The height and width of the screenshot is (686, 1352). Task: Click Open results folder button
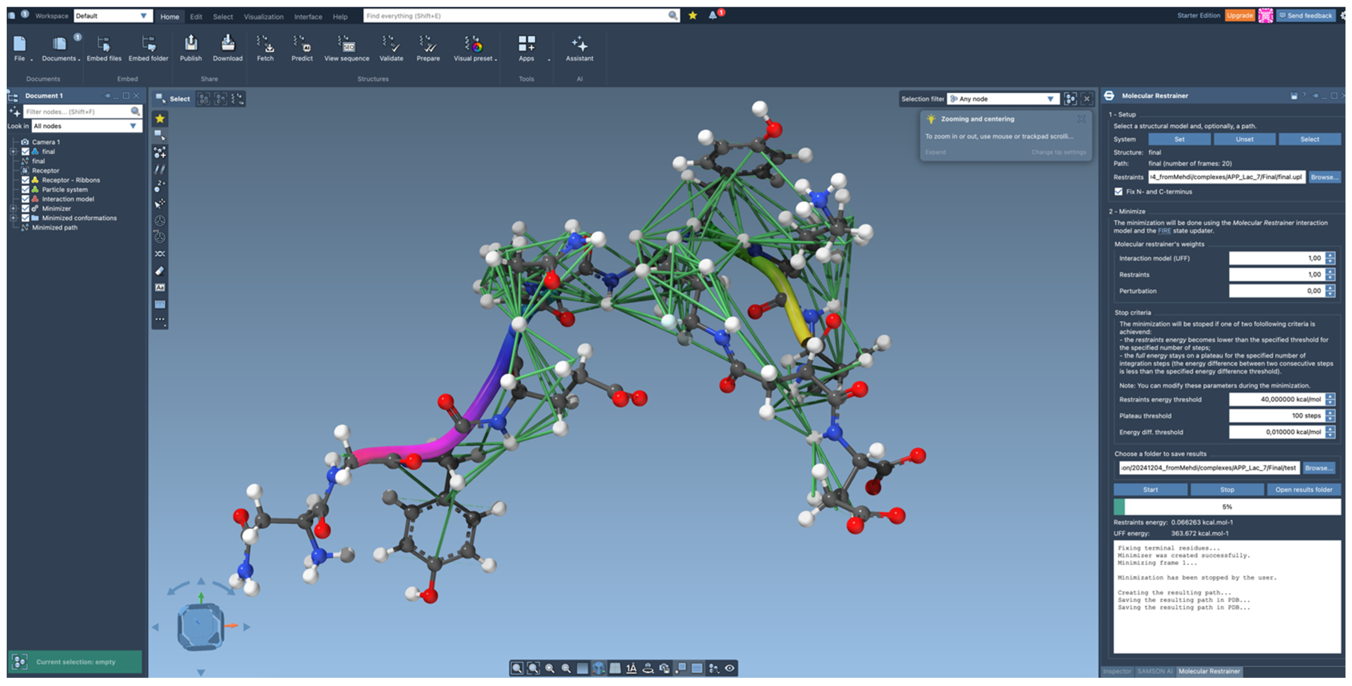click(1303, 490)
